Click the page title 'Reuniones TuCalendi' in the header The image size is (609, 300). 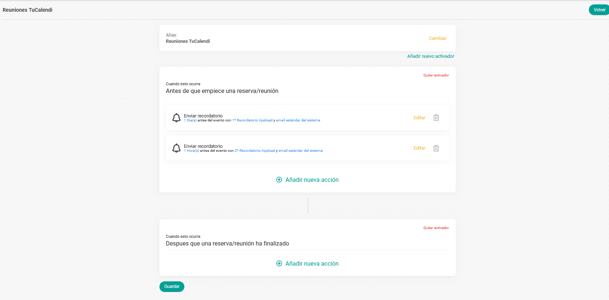point(27,10)
